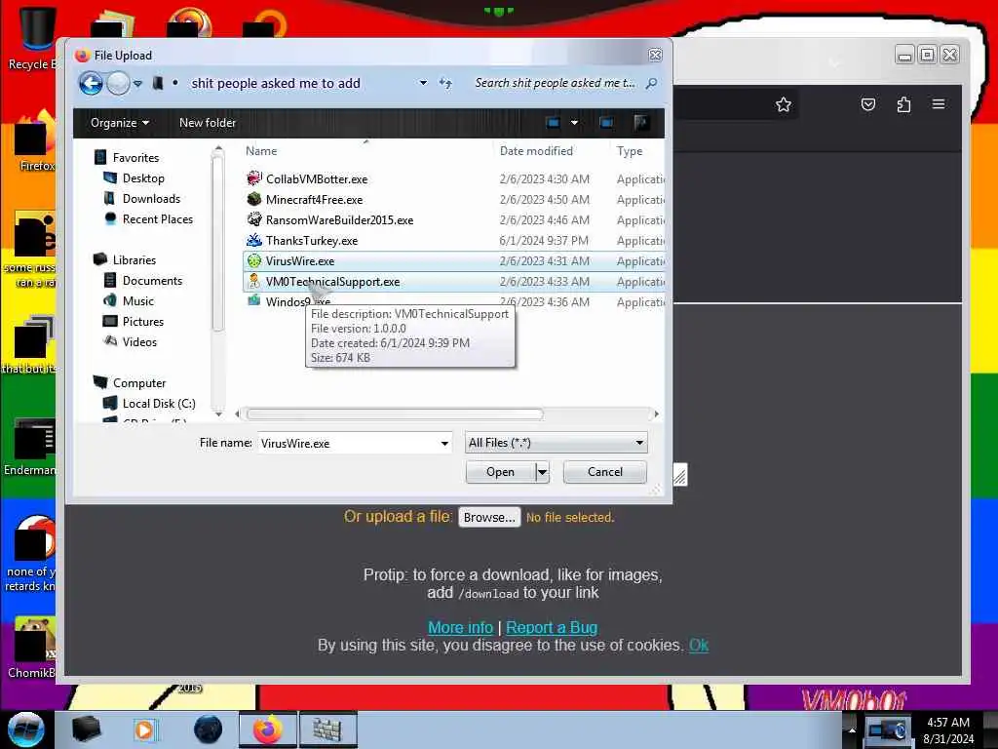Viewport: 998px width, 749px height.
Task: Click the Browse... button on the webpage
Action: point(489,517)
